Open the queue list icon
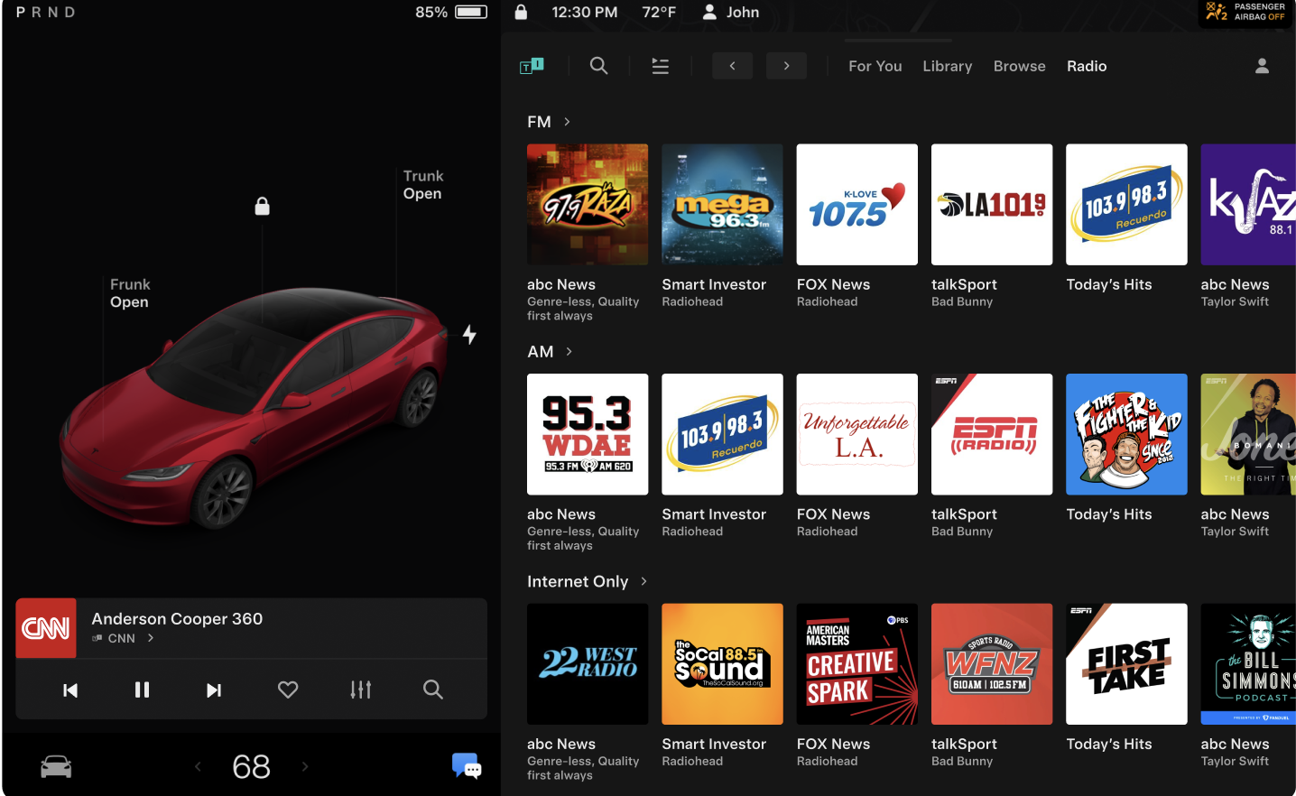The width and height of the screenshot is (1296, 796). (661, 66)
